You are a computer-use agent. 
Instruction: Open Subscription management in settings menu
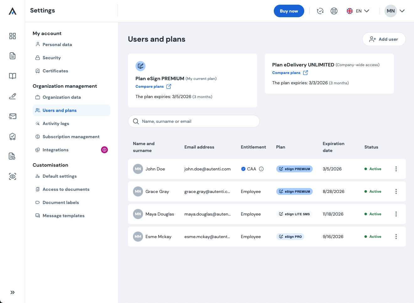point(71,137)
